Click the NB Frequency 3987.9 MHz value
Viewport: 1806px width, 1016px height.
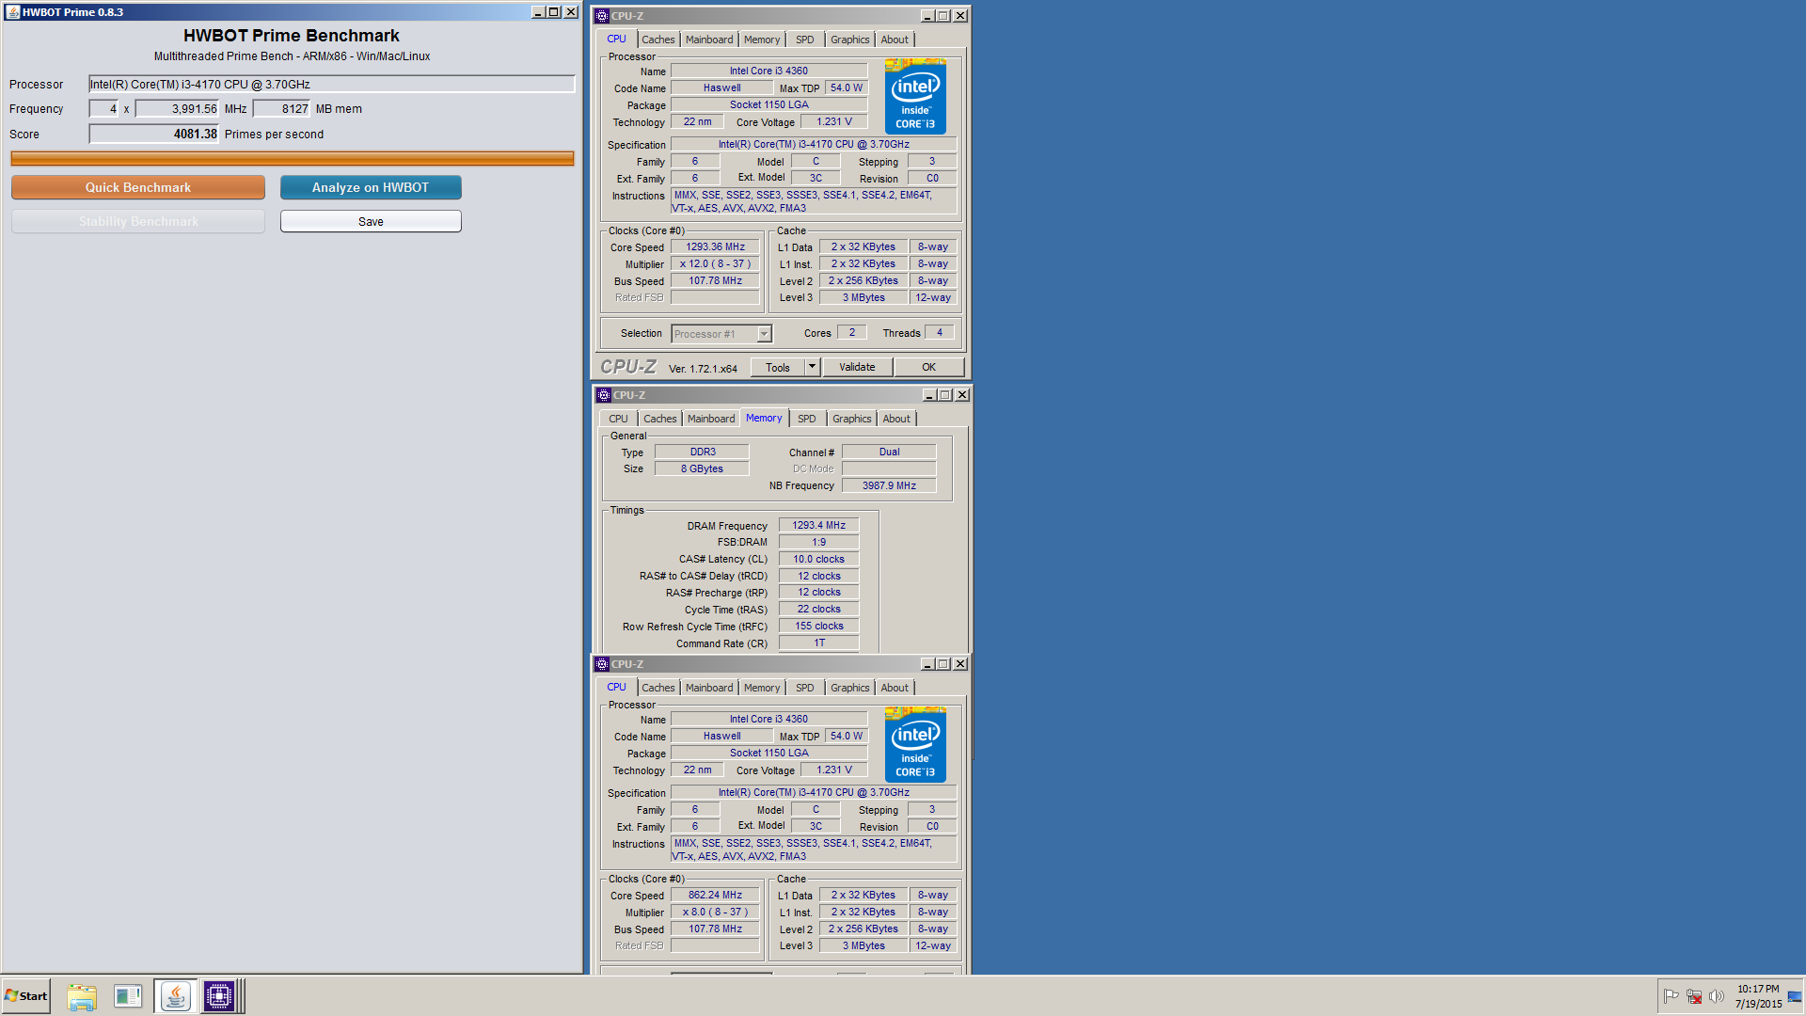point(889,485)
